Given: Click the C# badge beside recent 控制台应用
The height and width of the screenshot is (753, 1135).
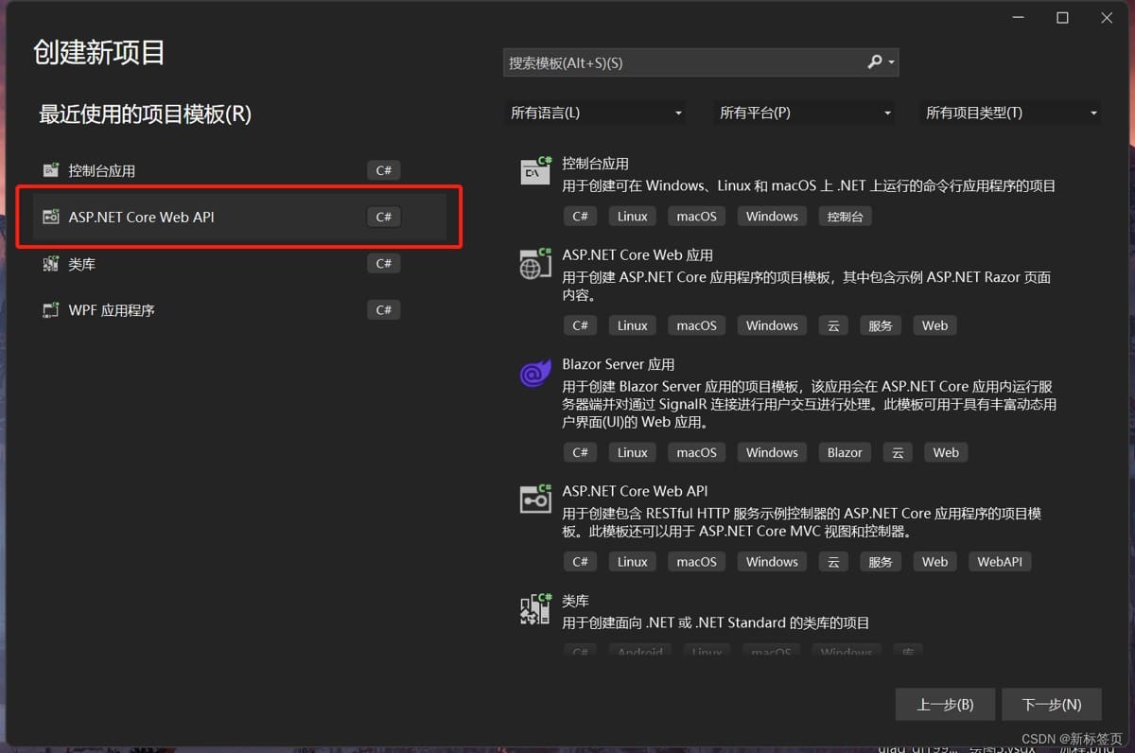Looking at the screenshot, I should coord(383,170).
